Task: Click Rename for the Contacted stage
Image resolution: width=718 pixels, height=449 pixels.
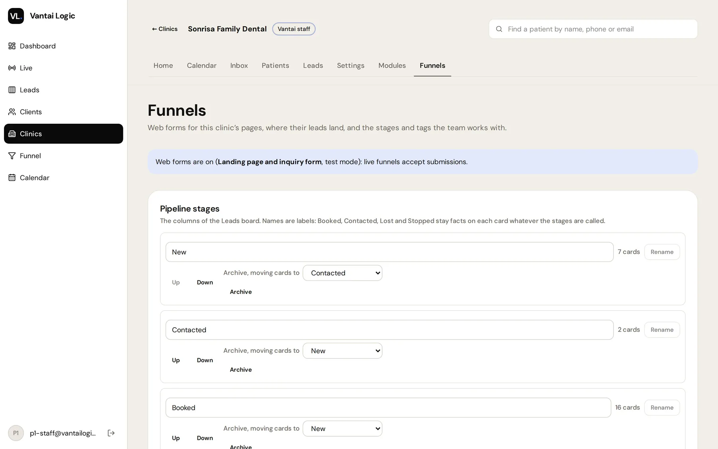Action: (x=662, y=330)
